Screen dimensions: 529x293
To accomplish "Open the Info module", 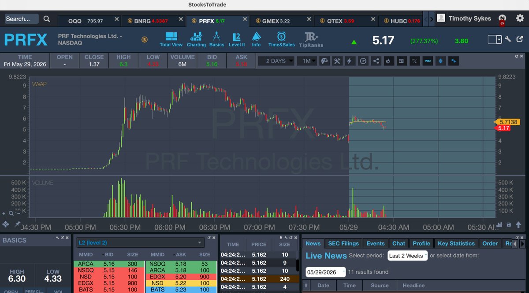I will [256, 39].
